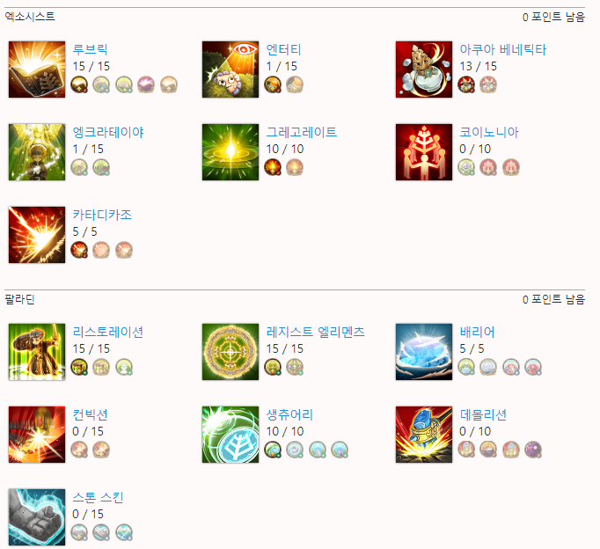Choose the 코이노니아 red tree skill icon
Screen dimensions: 600x549
click(x=424, y=152)
